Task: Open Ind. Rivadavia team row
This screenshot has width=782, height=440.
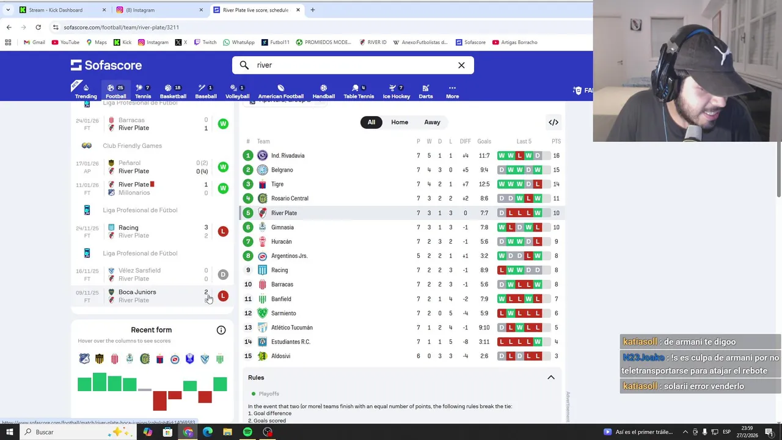Action: coord(402,156)
